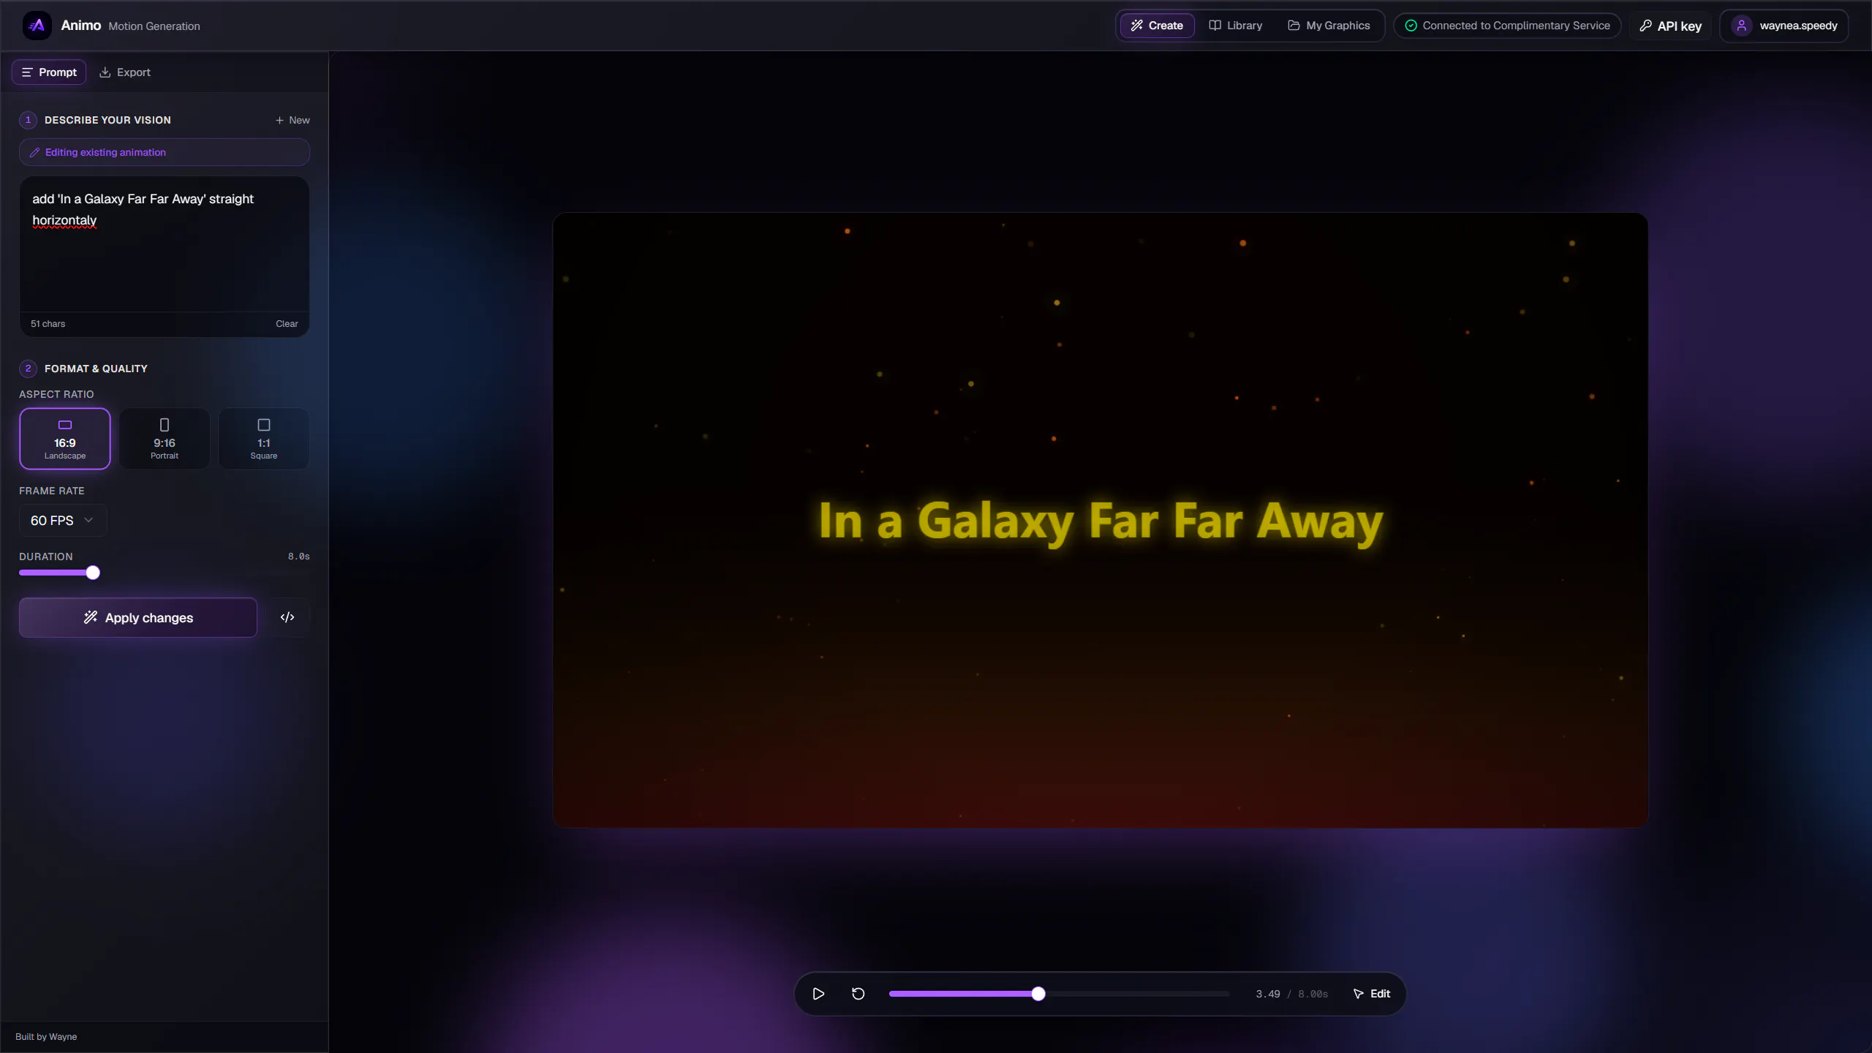Click the 51 chars counter text
This screenshot has height=1053, width=1872.
[48, 324]
